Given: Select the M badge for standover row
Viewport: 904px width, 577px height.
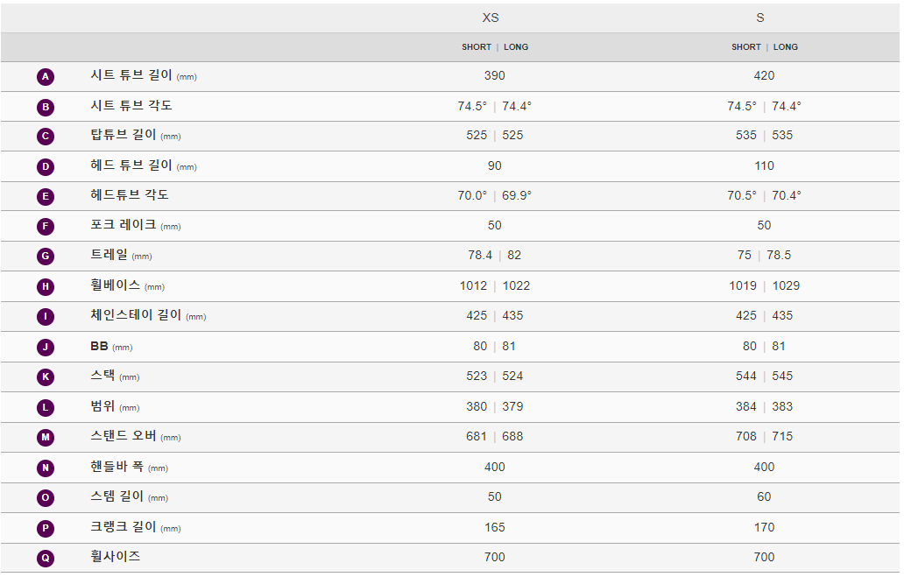Looking at the screenshot, I should pyautogui.click(x=46, y=438).
